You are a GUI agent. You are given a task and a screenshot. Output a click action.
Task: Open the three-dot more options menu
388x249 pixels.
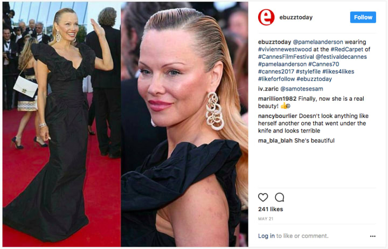373,236
